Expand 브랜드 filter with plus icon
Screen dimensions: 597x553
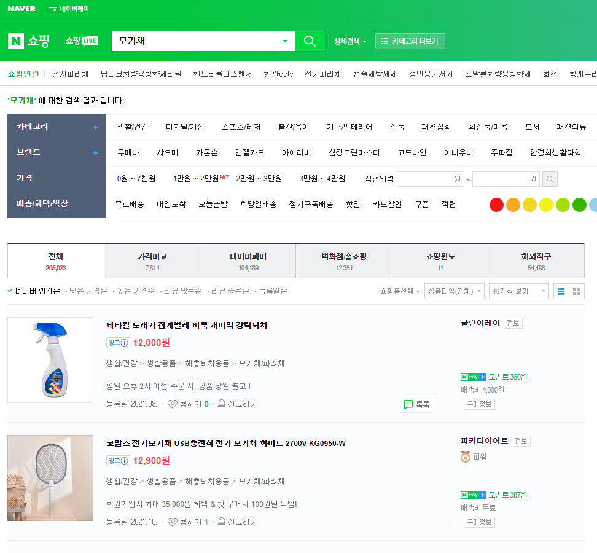(95, 153)
